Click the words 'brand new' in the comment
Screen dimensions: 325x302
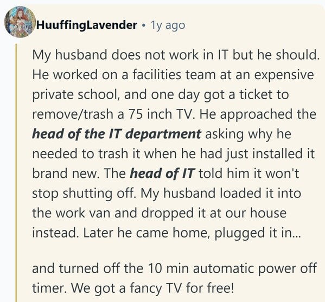[x=65, y=174]
